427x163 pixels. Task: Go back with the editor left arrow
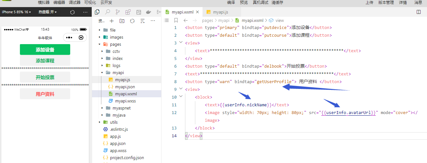pyautogui.click(x=186, y=20)
